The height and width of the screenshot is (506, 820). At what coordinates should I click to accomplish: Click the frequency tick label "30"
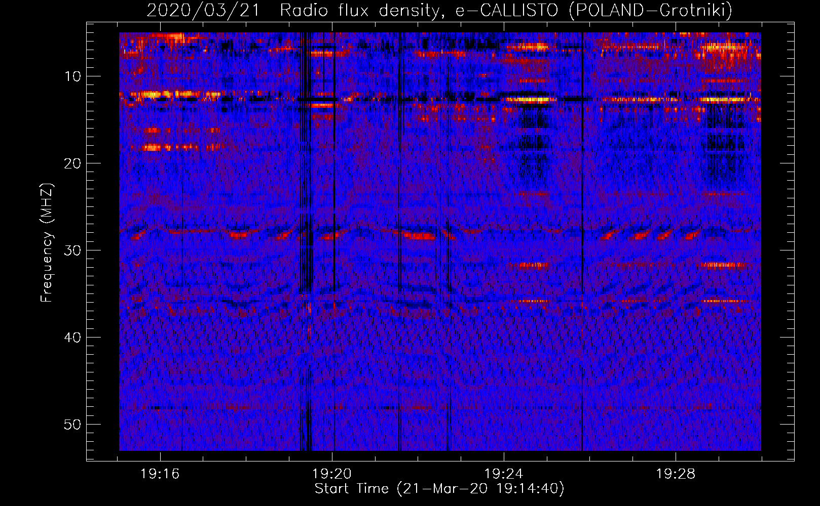pyautogui.click(x=72, y=250)
